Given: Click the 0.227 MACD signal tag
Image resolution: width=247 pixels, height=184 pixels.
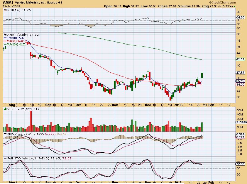Looking at the screenshot, I should pyautogui.click(x=240, y=137).
